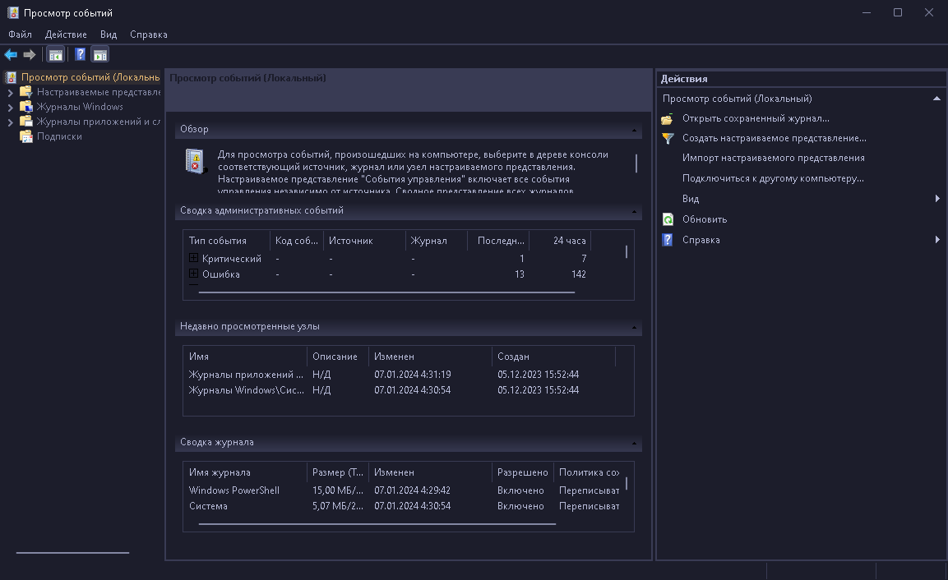Sort recent nodes by Изменен column
948x580 pixels.
click(x=430, y=357)
